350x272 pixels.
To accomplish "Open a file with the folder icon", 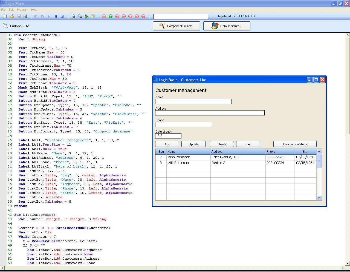I will (12, 16).
